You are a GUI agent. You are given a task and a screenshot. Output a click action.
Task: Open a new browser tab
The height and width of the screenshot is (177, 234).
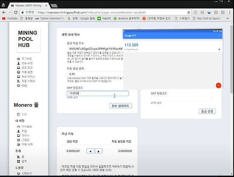[54, 6]
